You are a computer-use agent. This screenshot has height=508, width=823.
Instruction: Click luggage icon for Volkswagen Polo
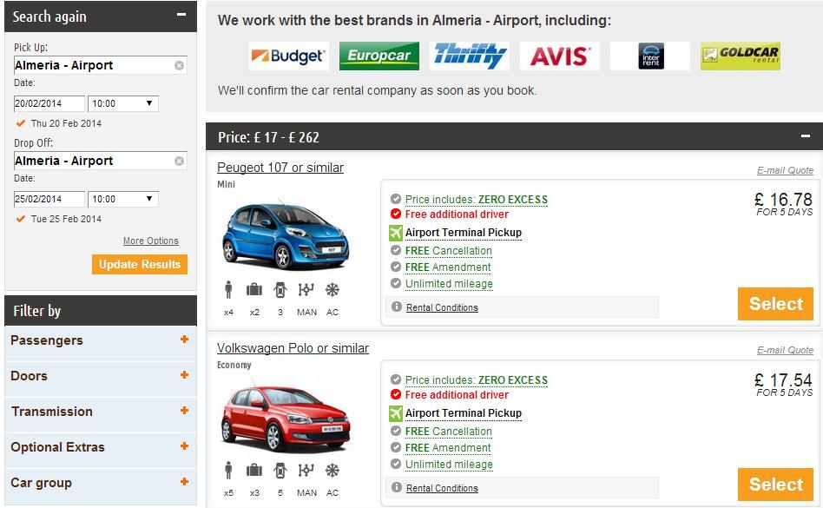(x=254, y=470)
